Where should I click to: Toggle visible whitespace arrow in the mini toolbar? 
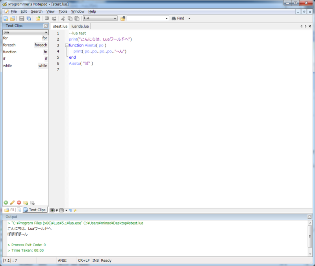[x=66, y=210]
